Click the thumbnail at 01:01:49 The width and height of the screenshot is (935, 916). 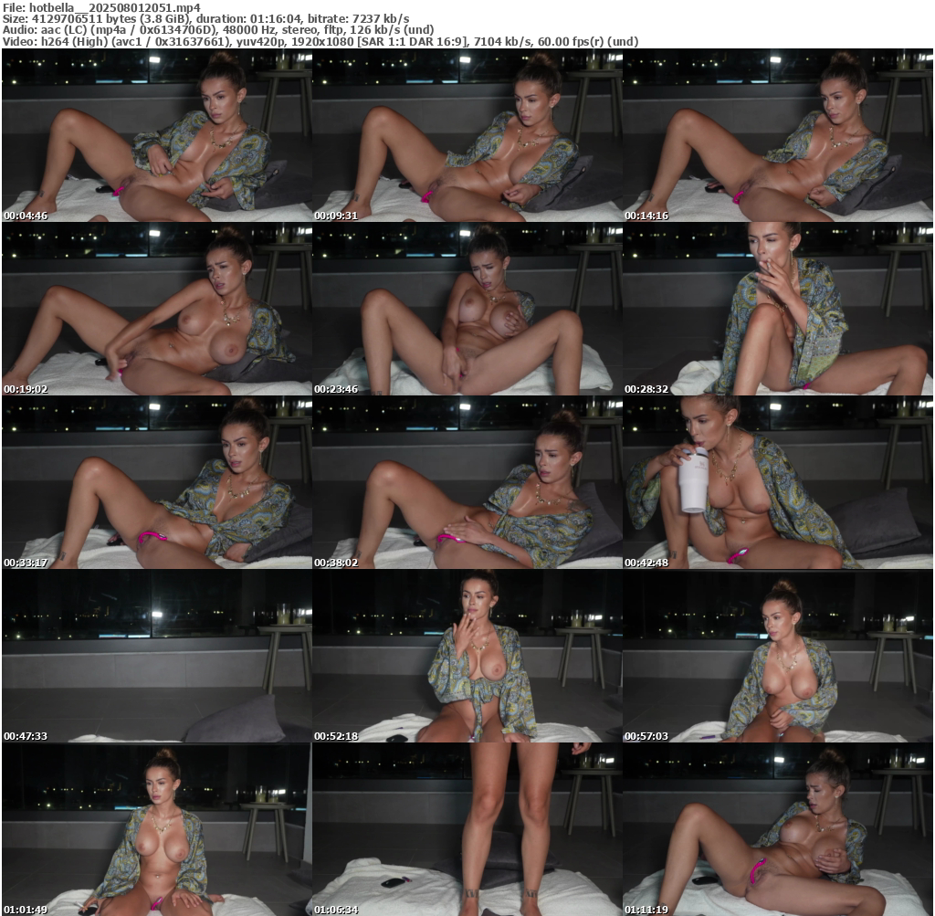click(x=156, y=829)
